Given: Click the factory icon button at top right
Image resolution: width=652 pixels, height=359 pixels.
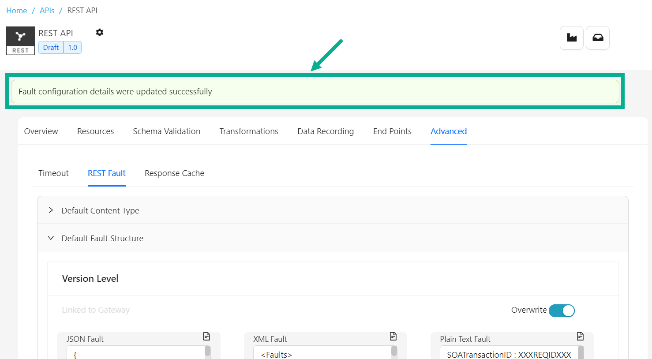Looking at the screenshot, I should (x=572, y=38).
